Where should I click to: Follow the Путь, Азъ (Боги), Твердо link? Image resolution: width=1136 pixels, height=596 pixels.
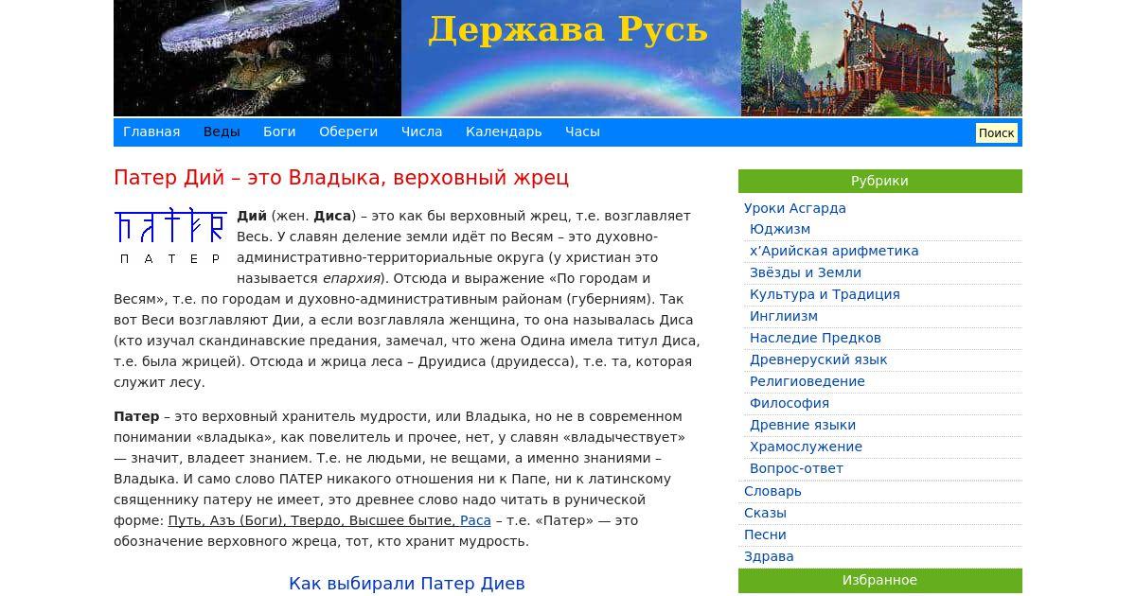tap(311, 520)
